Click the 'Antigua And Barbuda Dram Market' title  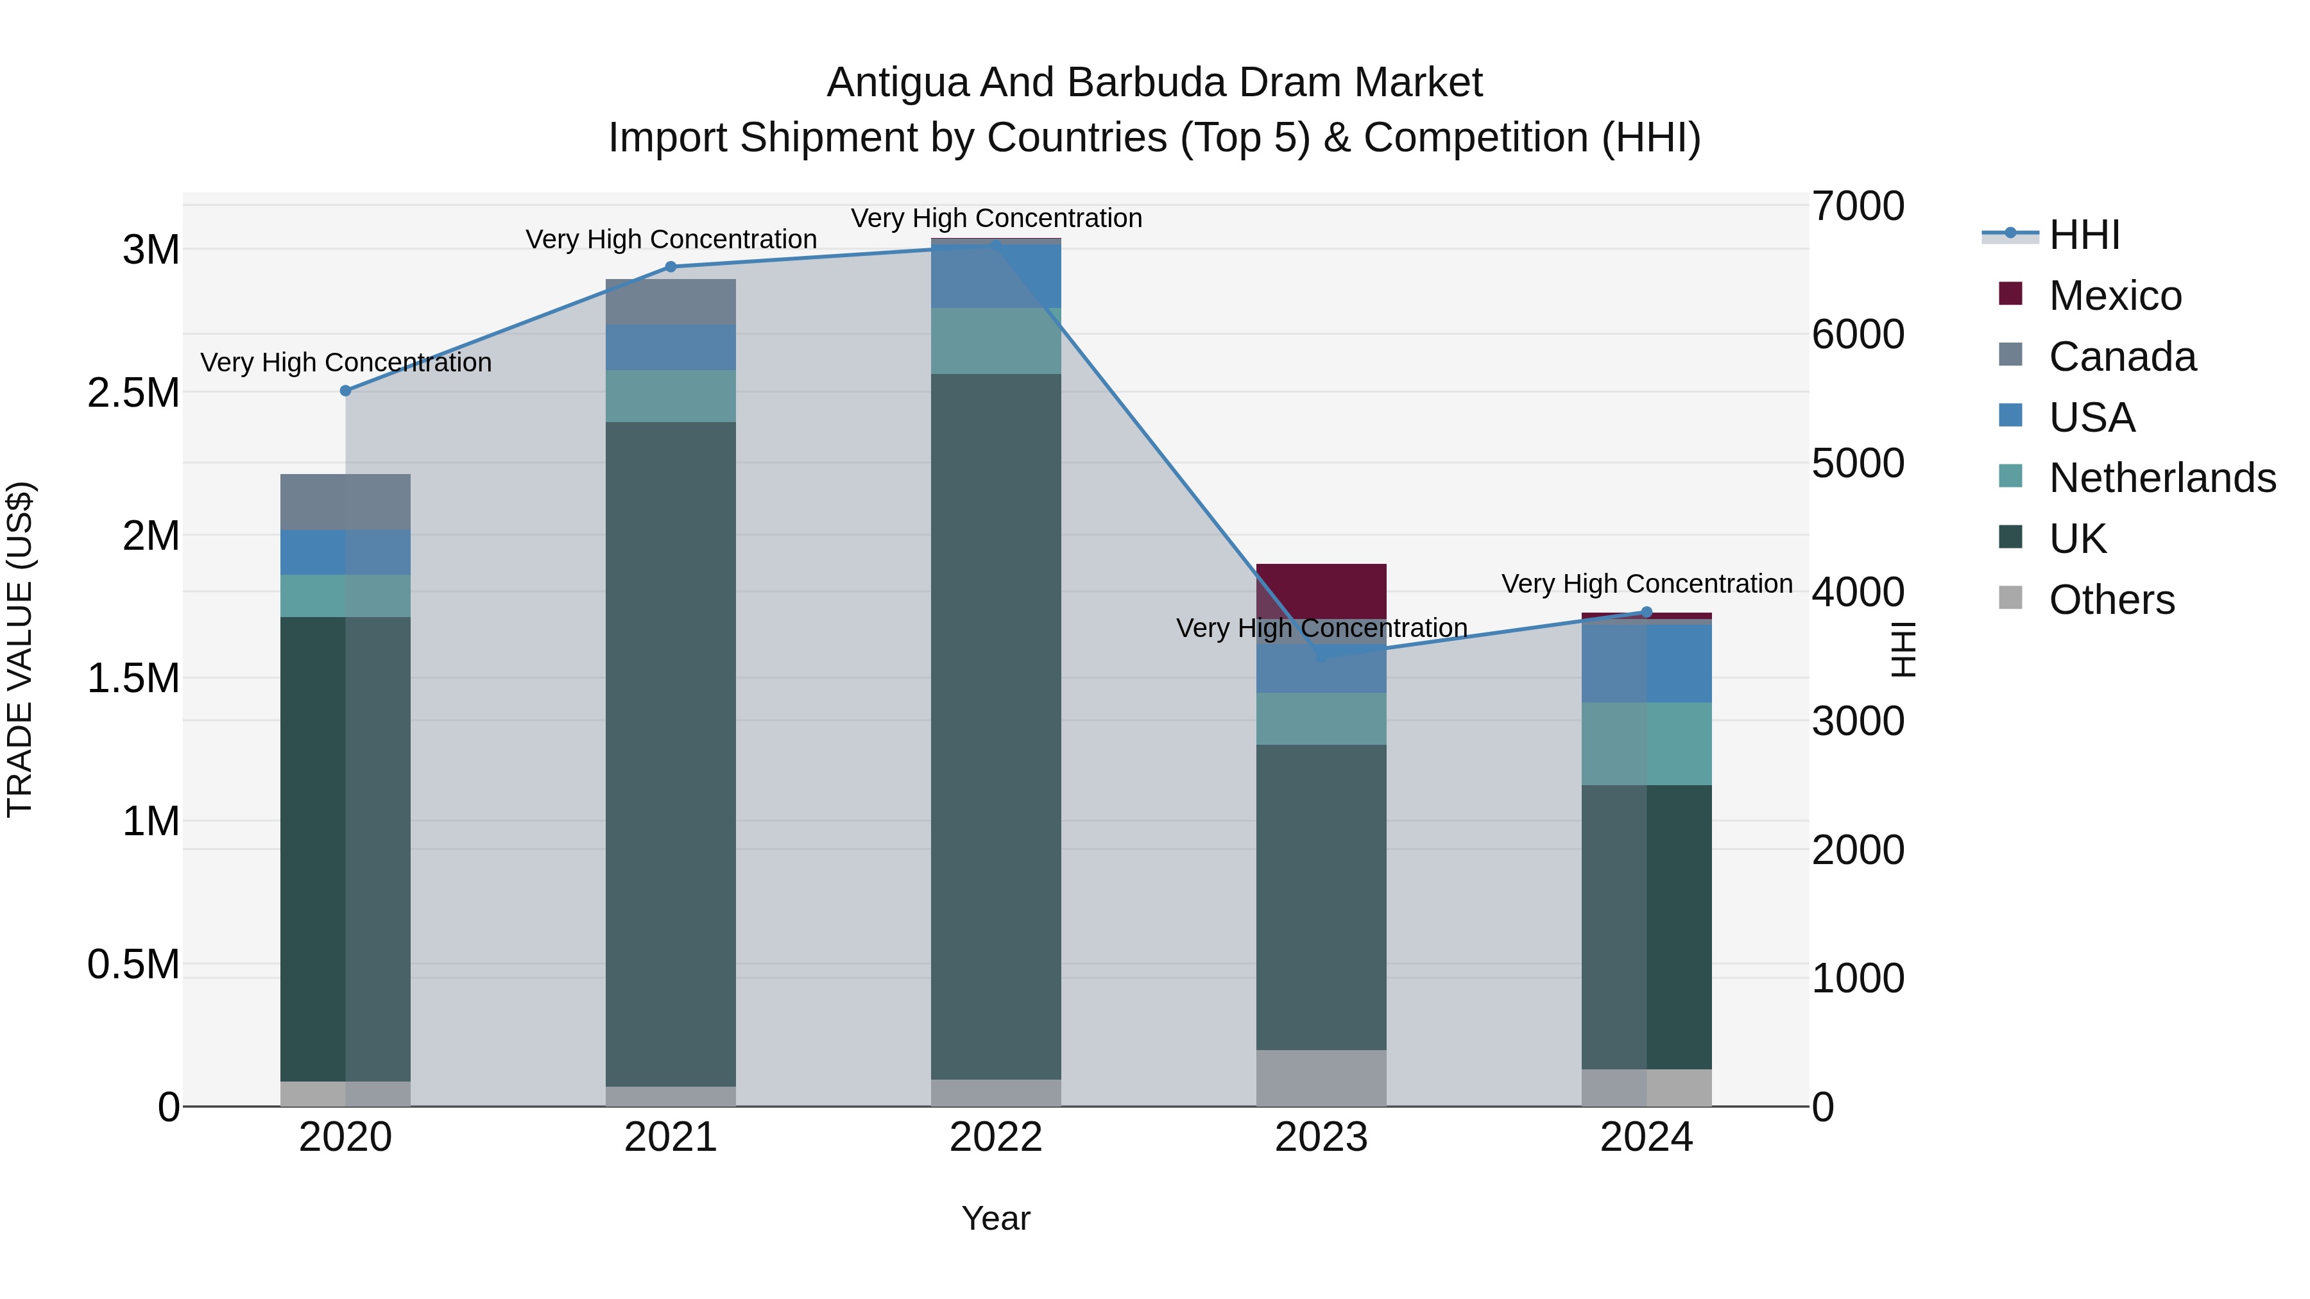[x=1155, y=83]
